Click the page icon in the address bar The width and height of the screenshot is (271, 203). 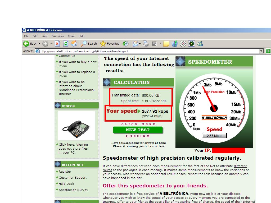click(x=37, y=51)
